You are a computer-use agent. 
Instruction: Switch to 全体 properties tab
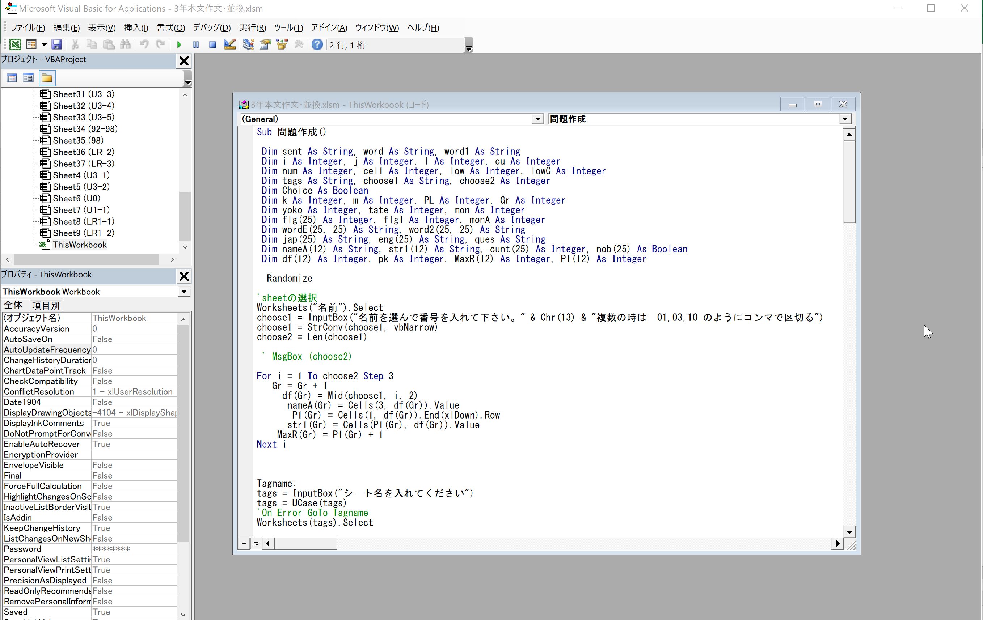pyautogui.click(x=13, y=305)
